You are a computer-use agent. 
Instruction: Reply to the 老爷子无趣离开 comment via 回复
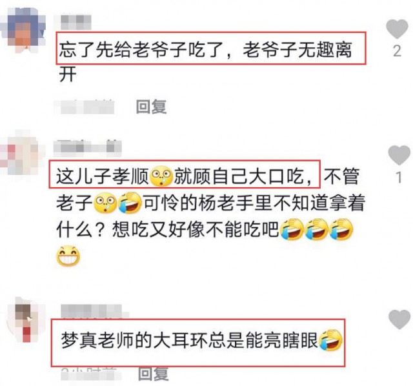[151, 107]
